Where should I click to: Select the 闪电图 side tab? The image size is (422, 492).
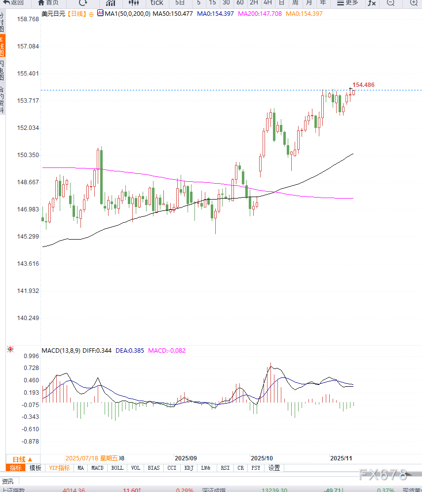pos(2,70)
